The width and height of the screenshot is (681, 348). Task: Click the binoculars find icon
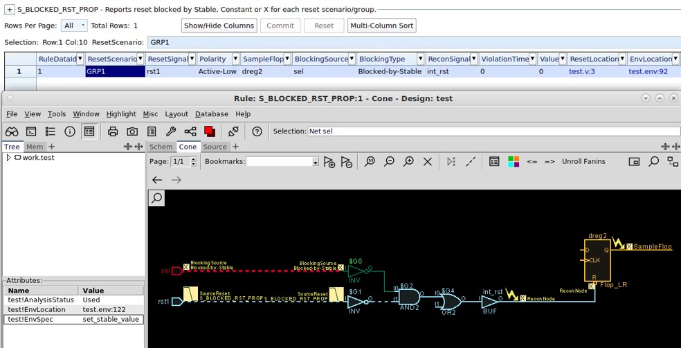click(12, 131)
